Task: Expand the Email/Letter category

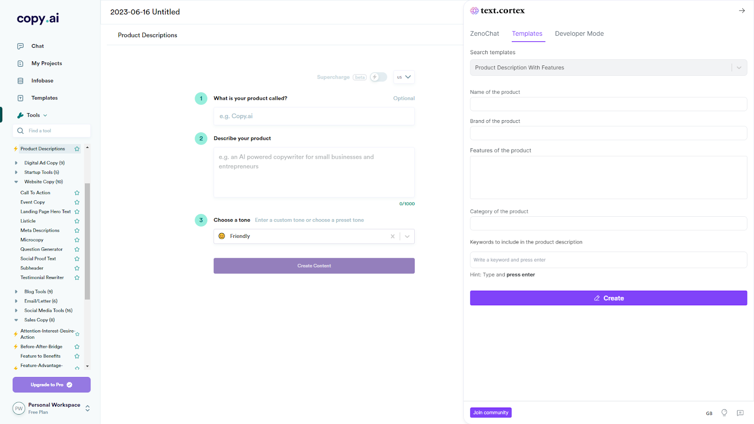Action: coord(16,301)
